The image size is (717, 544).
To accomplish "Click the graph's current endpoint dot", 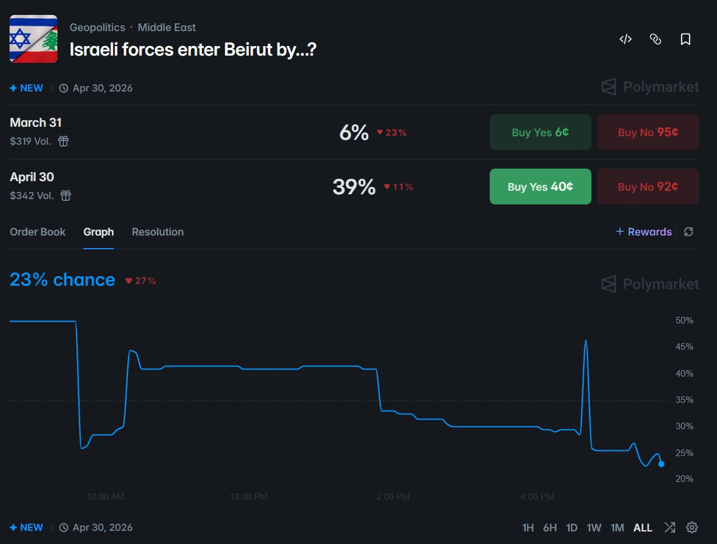I will pyautogui.click(x=661, y=464).
